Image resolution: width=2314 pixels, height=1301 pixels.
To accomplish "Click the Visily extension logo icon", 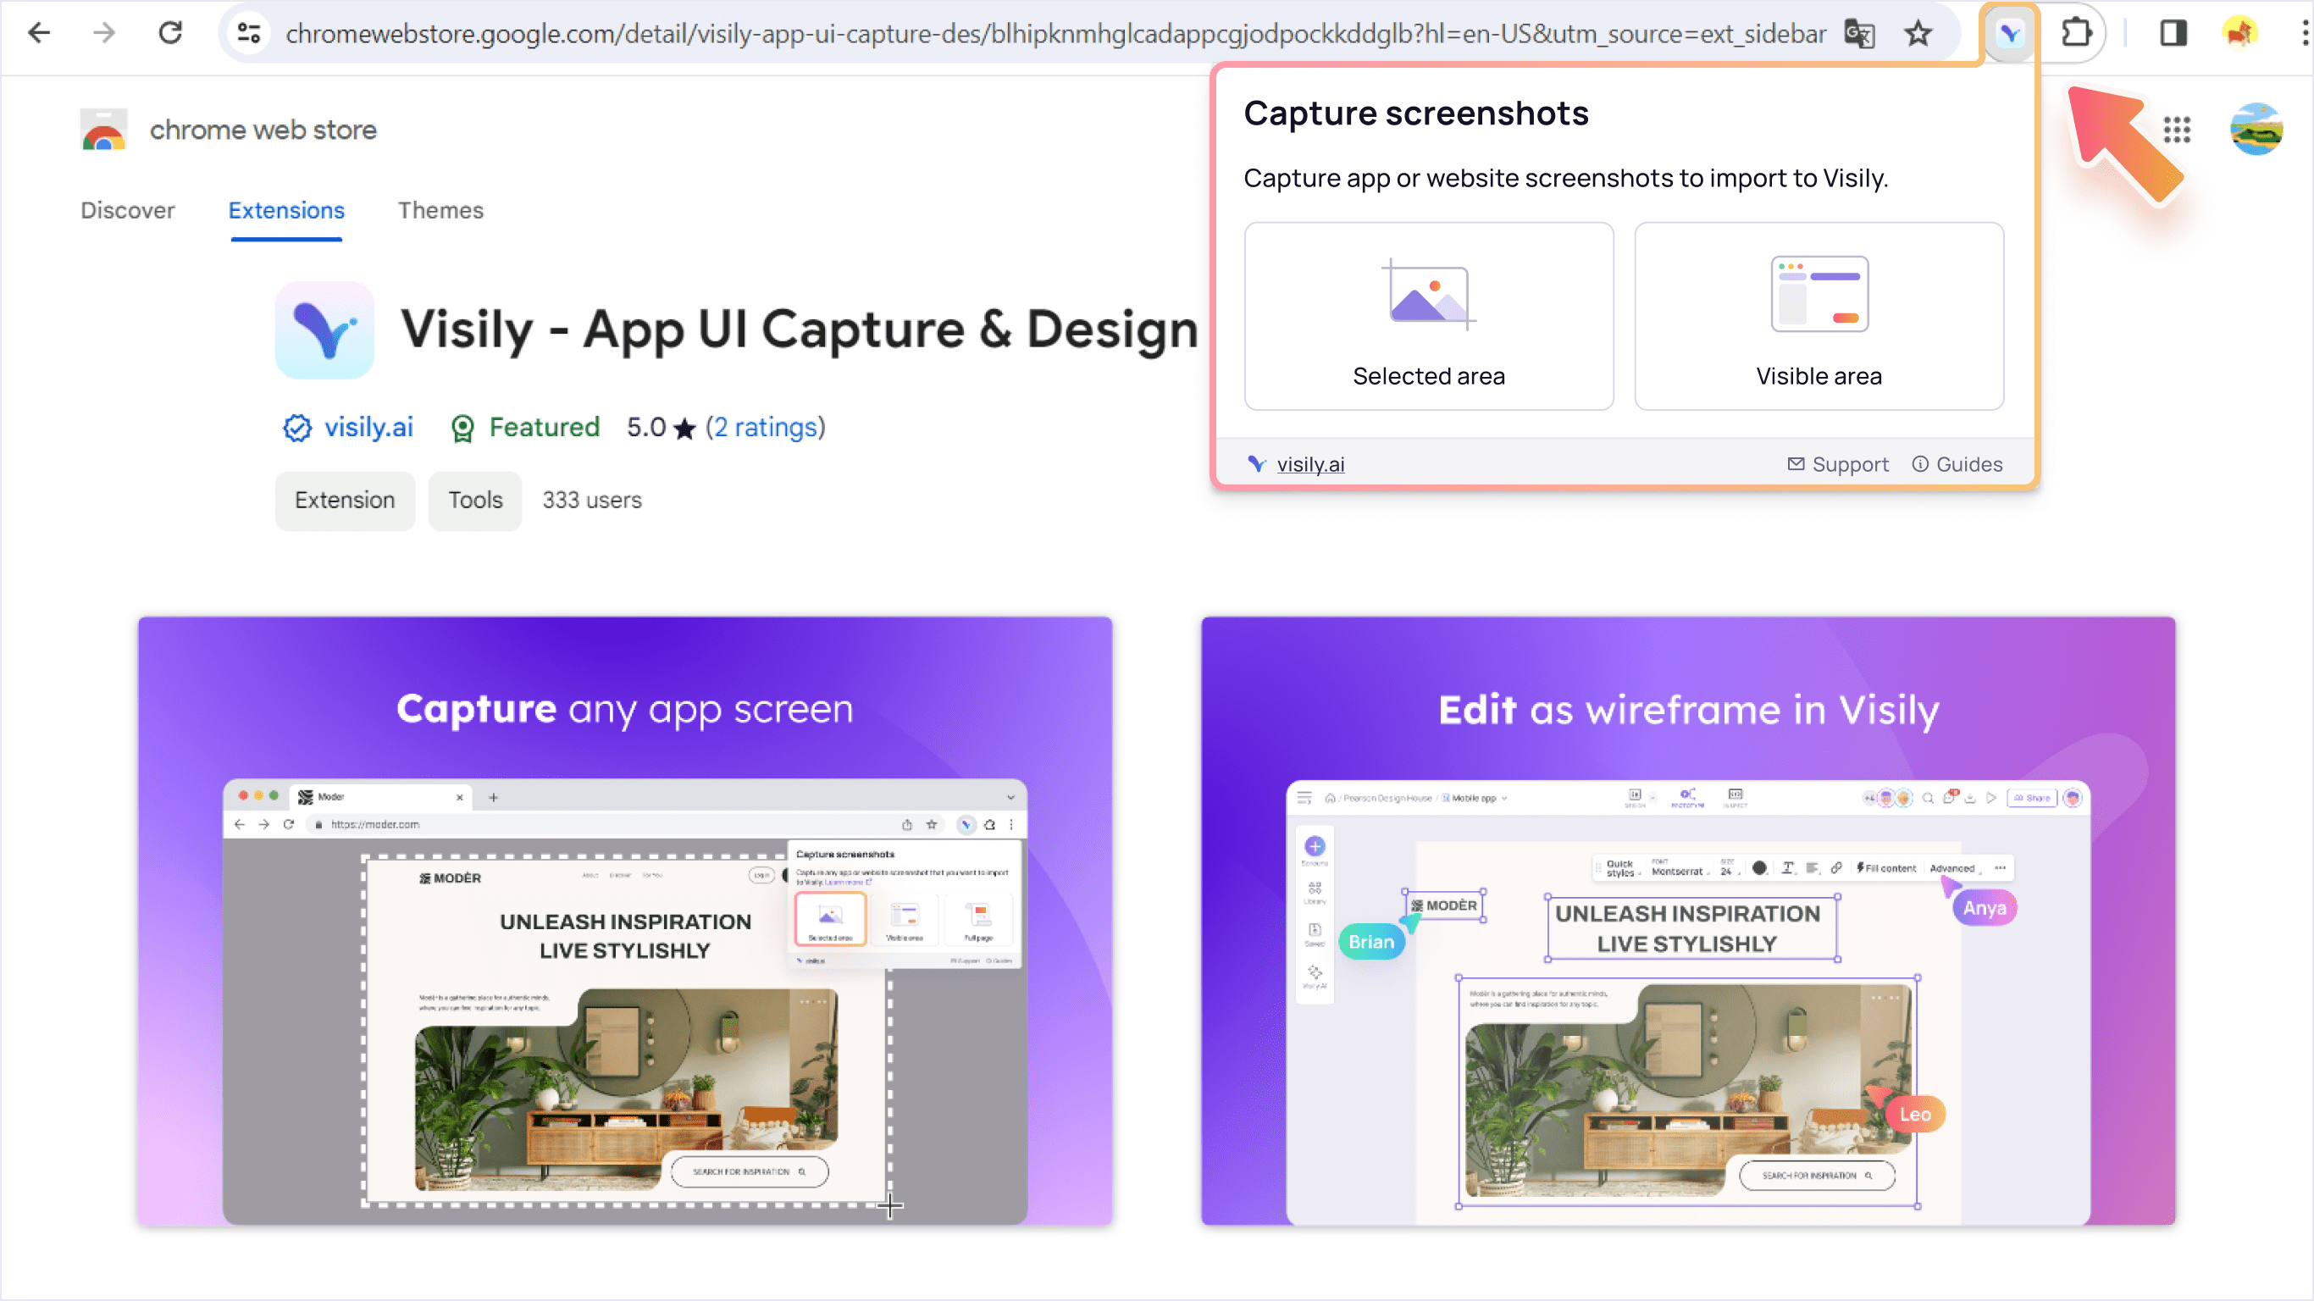I will pos(324,329).
